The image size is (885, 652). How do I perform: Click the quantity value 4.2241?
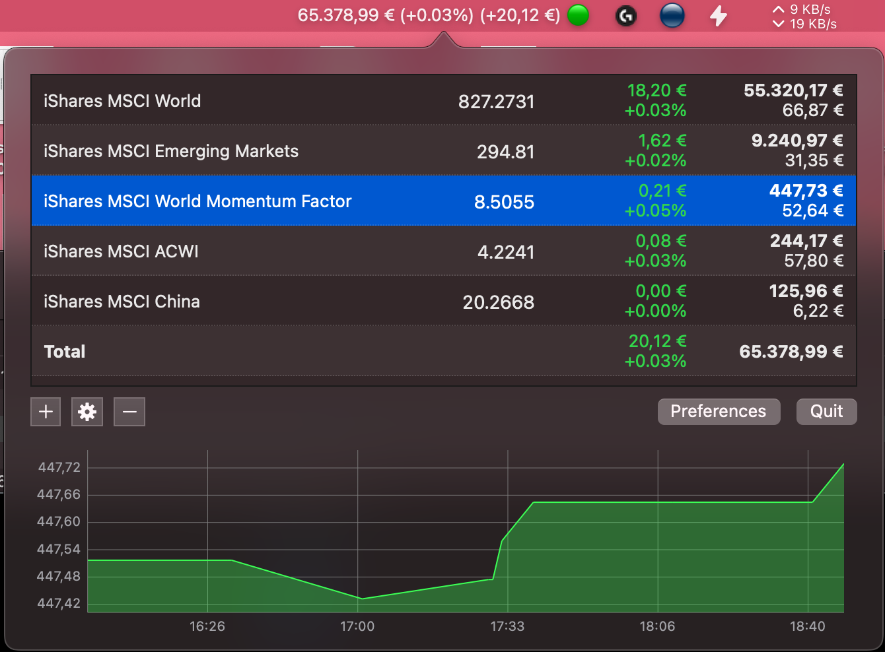[x=505, y=252]
